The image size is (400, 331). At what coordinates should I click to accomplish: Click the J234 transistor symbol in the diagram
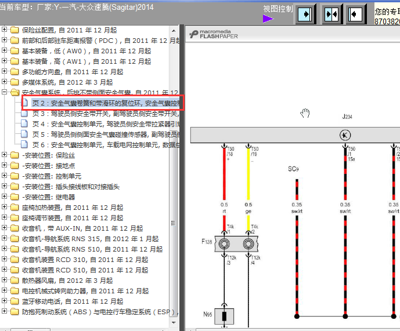(x=345, y=135)
